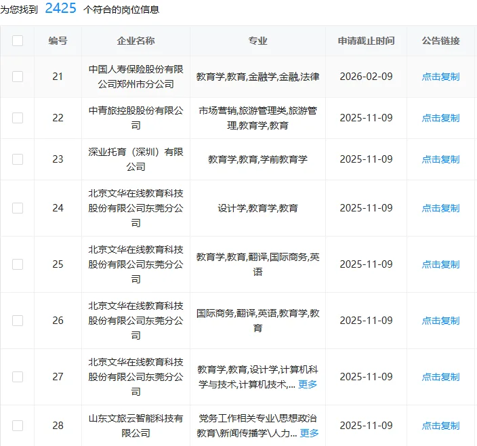This screenshot has height=446, width=477.
Task: Click the 公告链接 column header
Action: (x=440, y=41)
